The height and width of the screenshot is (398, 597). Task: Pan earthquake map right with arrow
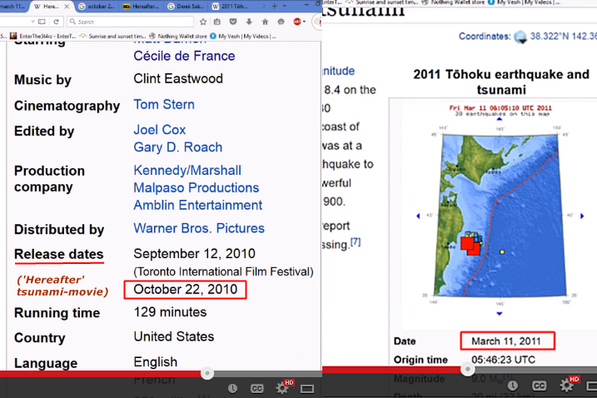pyautogui.click(x=582, y=216)
